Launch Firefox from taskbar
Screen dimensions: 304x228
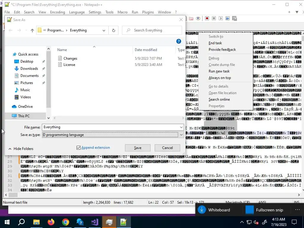(x=51, y=222)
